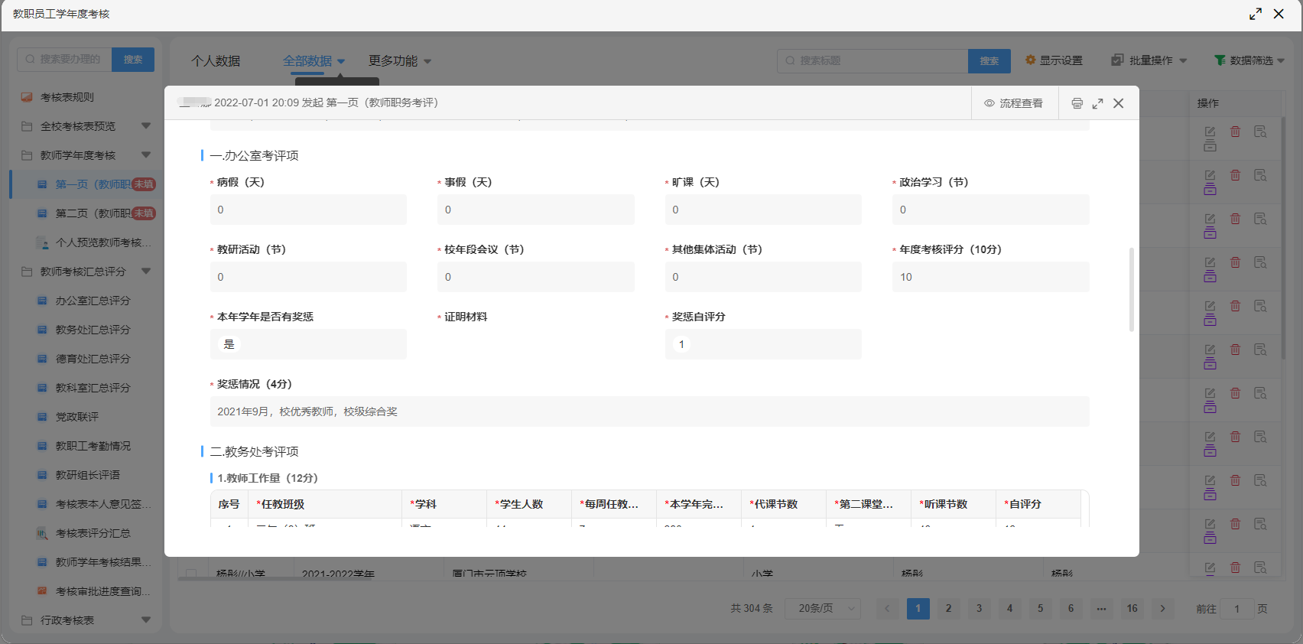Image resolution: width=1303 pixels, height=644 pixels.
Task: Select 考核表规则 in the sidebar
Action: (67, 97)
